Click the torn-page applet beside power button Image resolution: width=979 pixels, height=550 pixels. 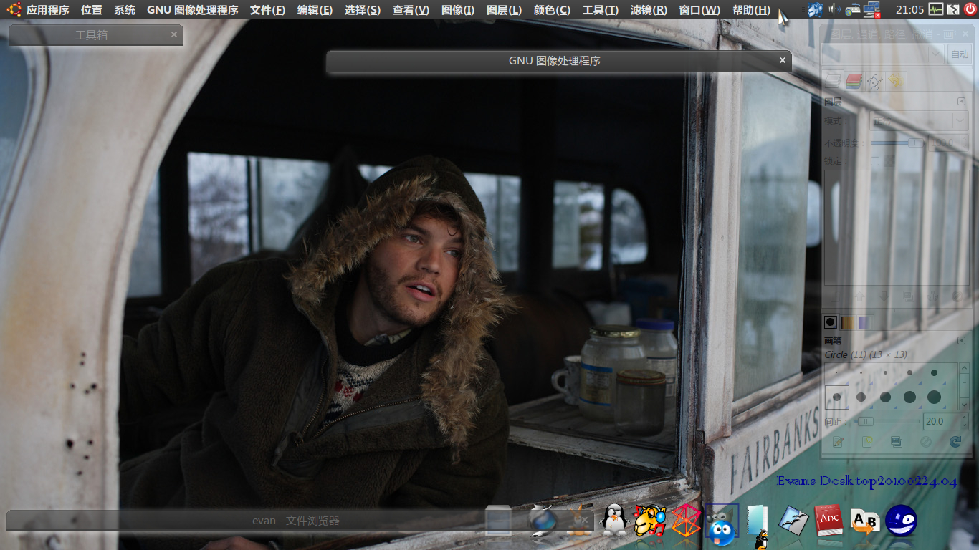click(x=953, y=10)
